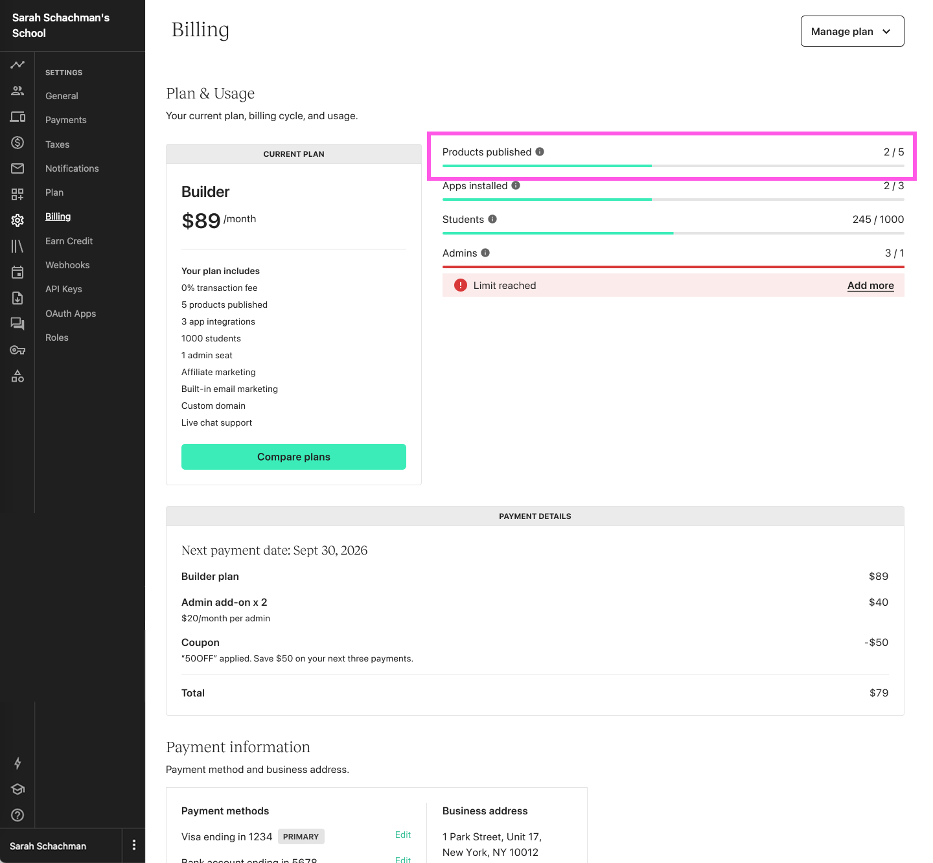Click the Site devices sidebar icon

[x=17, y=117]
